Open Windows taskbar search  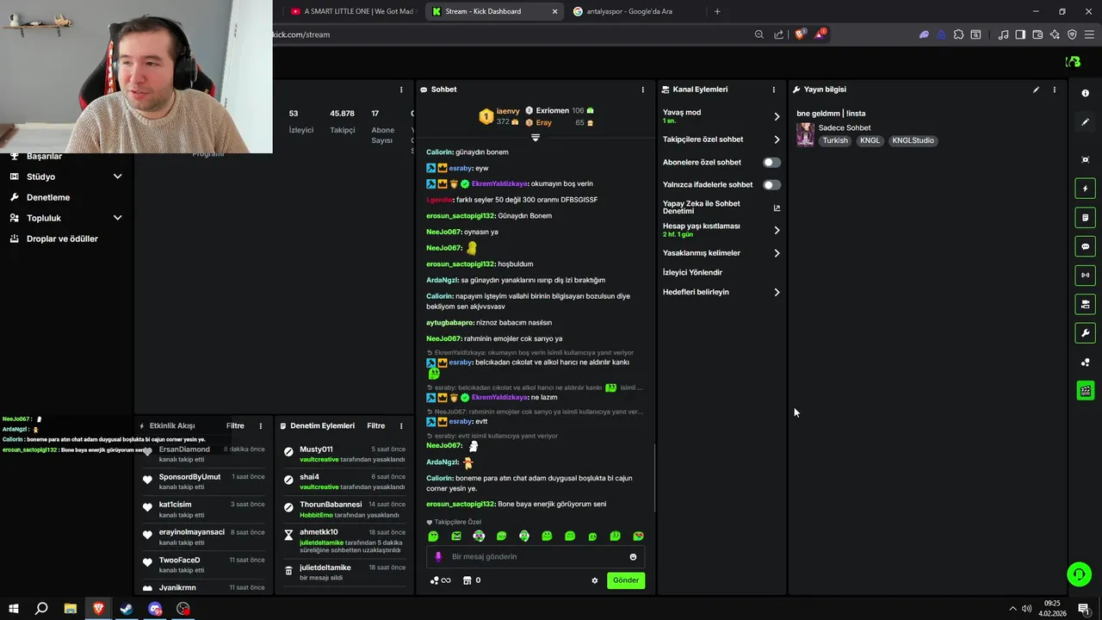click(x=41, y=609)
